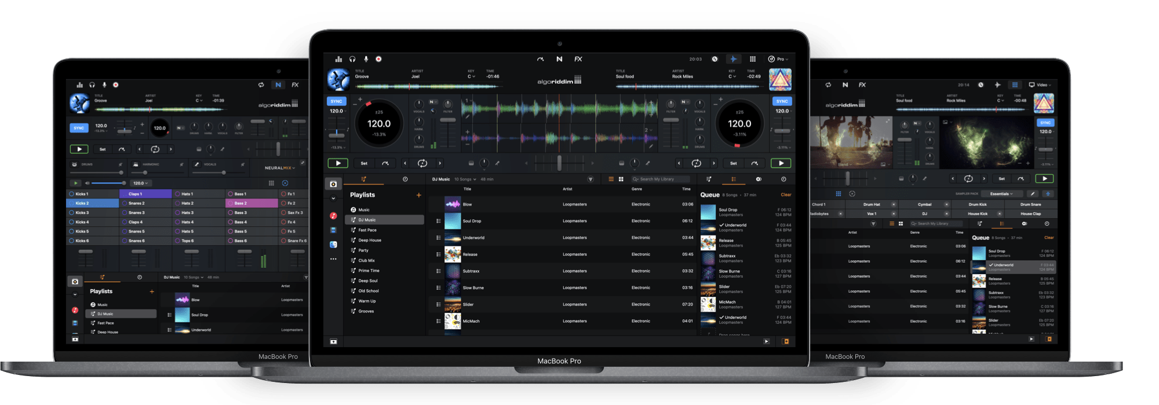Click the loop icon on left deck, center screen
The width and height of the screenshot is (1159, 405).
click(422, 163)
